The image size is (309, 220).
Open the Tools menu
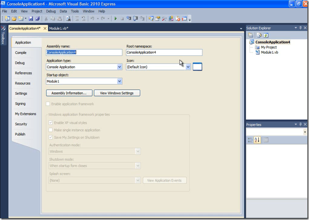tap(75, 11)
